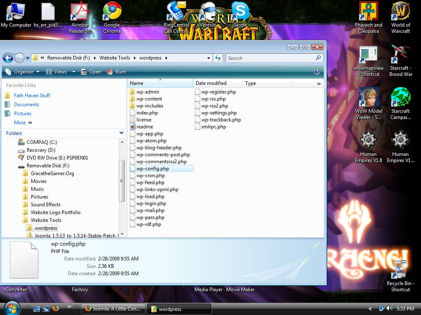
Task: Sort by Date modified column header
Action: pyautogui.click(x=218, y=83)
